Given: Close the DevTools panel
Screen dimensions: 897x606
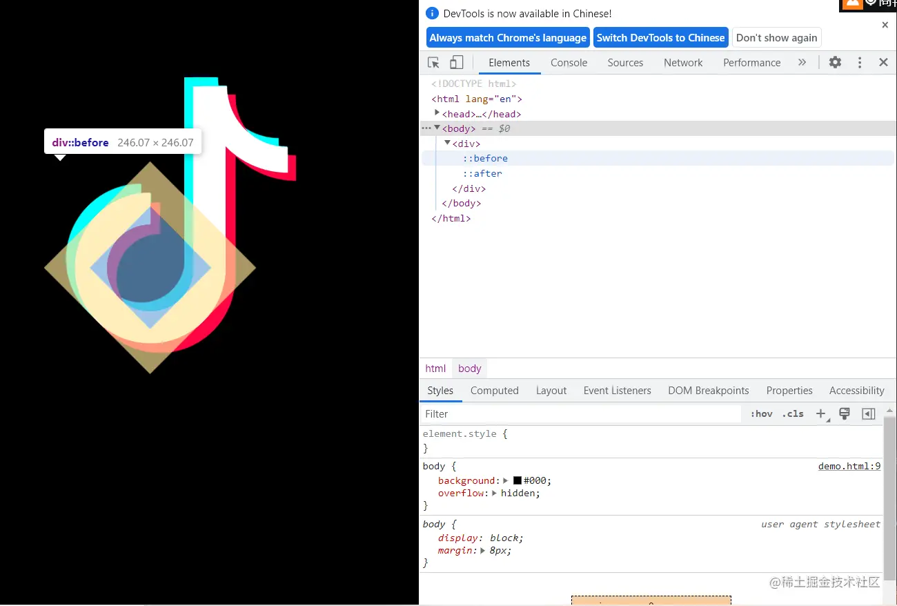Looking at the screenshot, I should pos(883,62).
